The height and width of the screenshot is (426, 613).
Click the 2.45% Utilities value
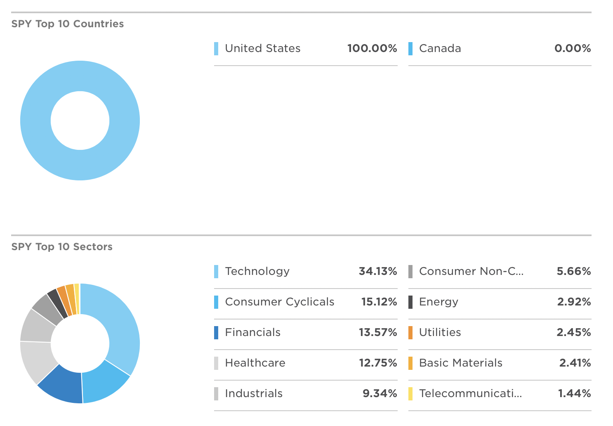coord(574,332)
